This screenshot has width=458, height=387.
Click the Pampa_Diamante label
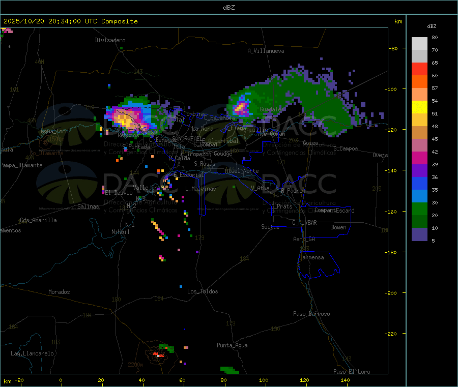[x=21, y=165]
